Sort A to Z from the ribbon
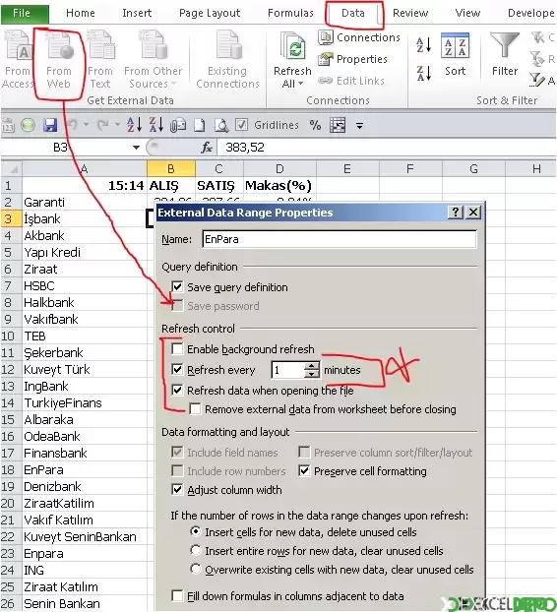 [423, 45]
